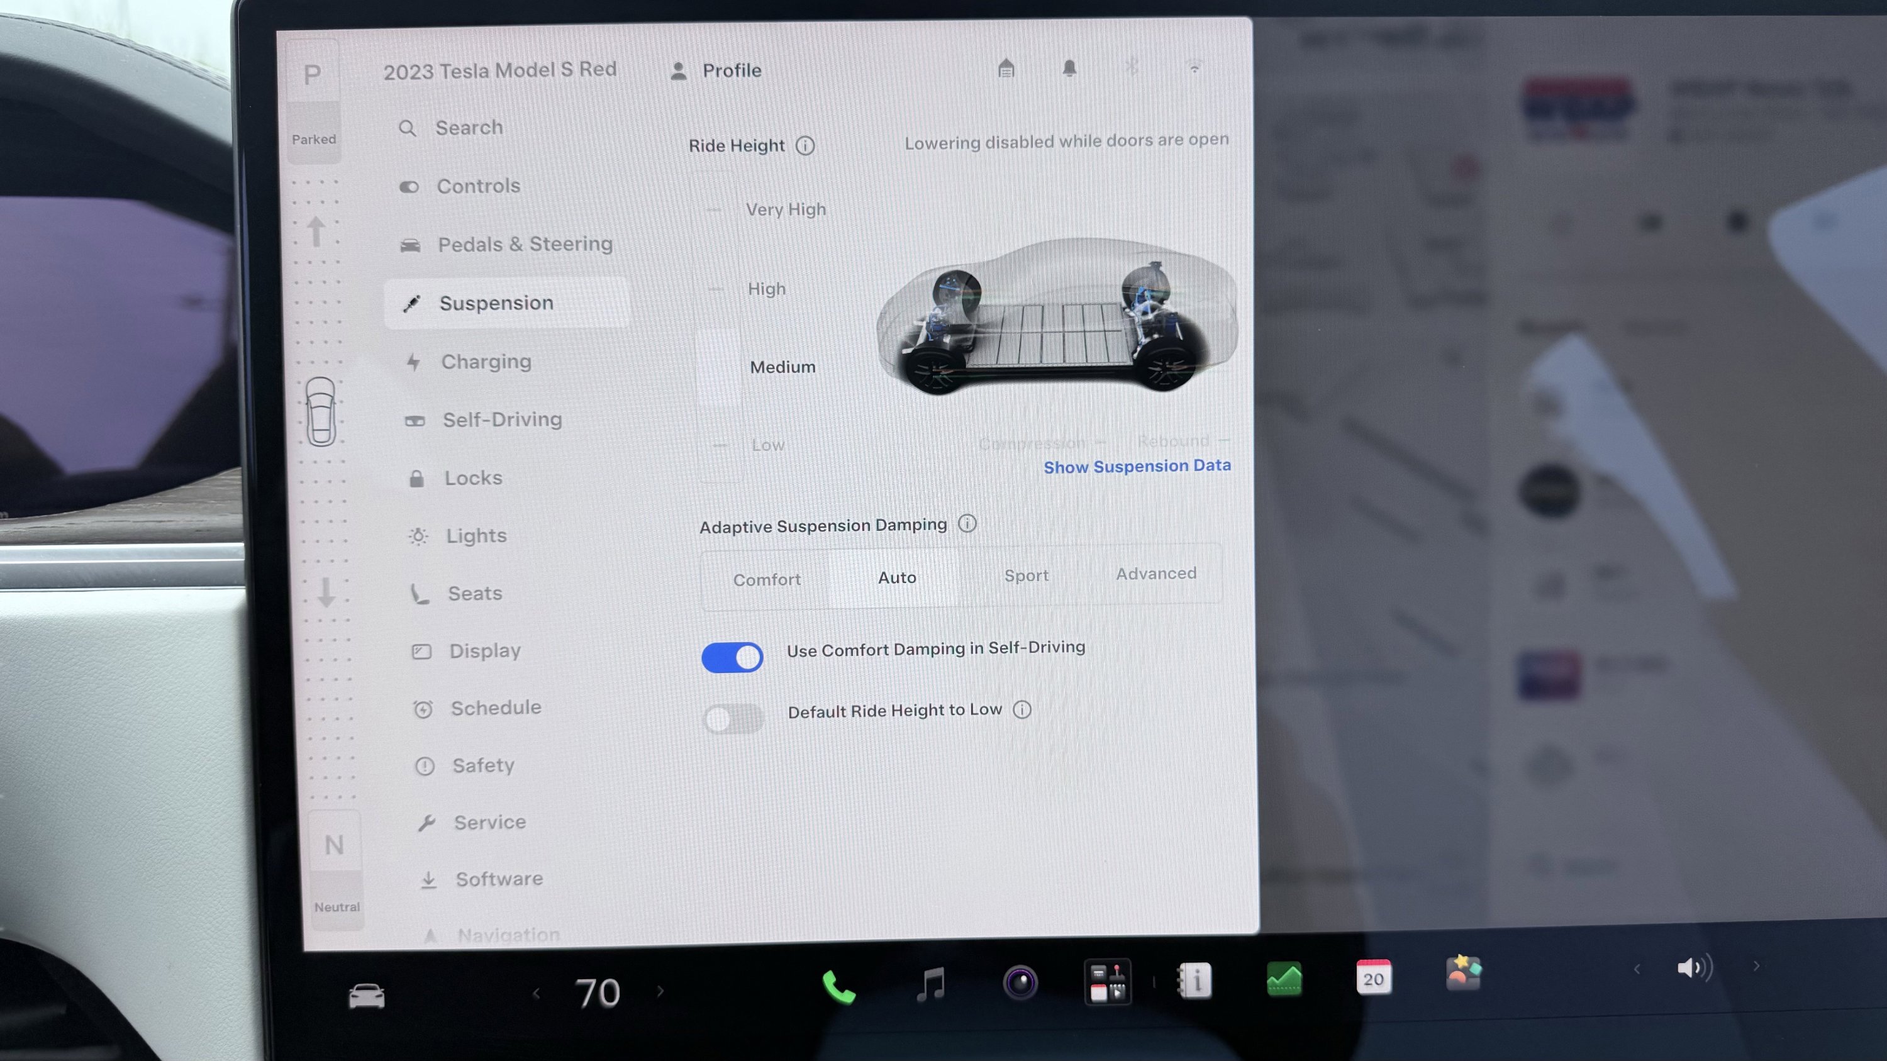Lower volume with left chevron

tap(1637, 969)
